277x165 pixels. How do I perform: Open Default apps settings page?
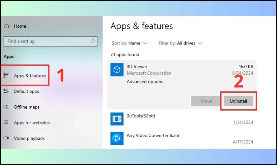[x=26, y=91]
